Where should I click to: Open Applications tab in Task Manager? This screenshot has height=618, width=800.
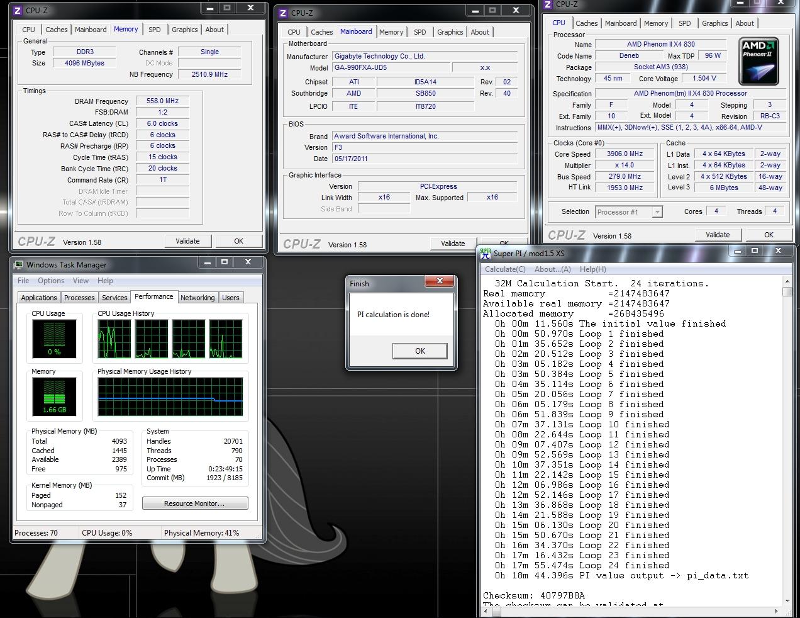tap(39, 298)
